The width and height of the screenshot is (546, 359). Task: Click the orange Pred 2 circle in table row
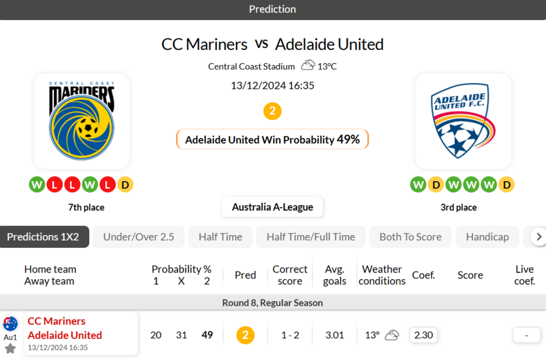pos(246,335)
